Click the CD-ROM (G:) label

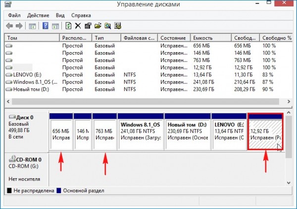(x=23, y=166)
